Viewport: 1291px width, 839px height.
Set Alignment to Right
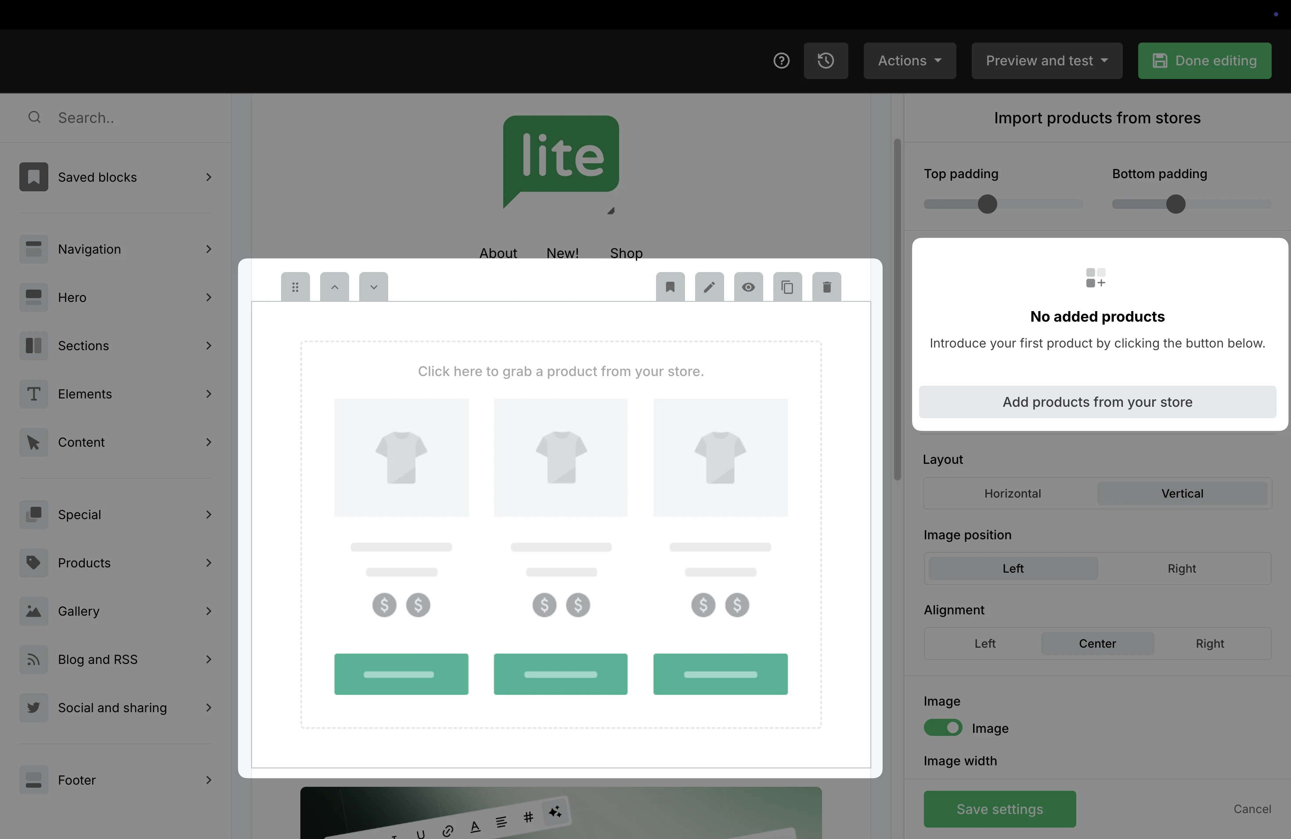click(x=1210, y=643)
